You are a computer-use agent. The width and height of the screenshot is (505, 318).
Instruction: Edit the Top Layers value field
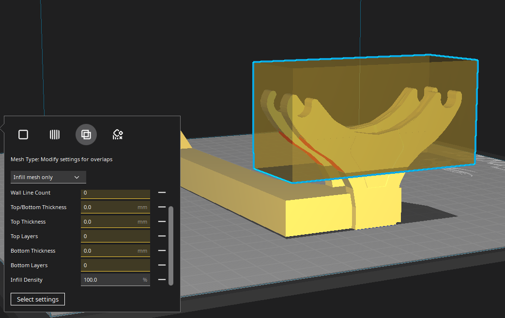[115, 236]
